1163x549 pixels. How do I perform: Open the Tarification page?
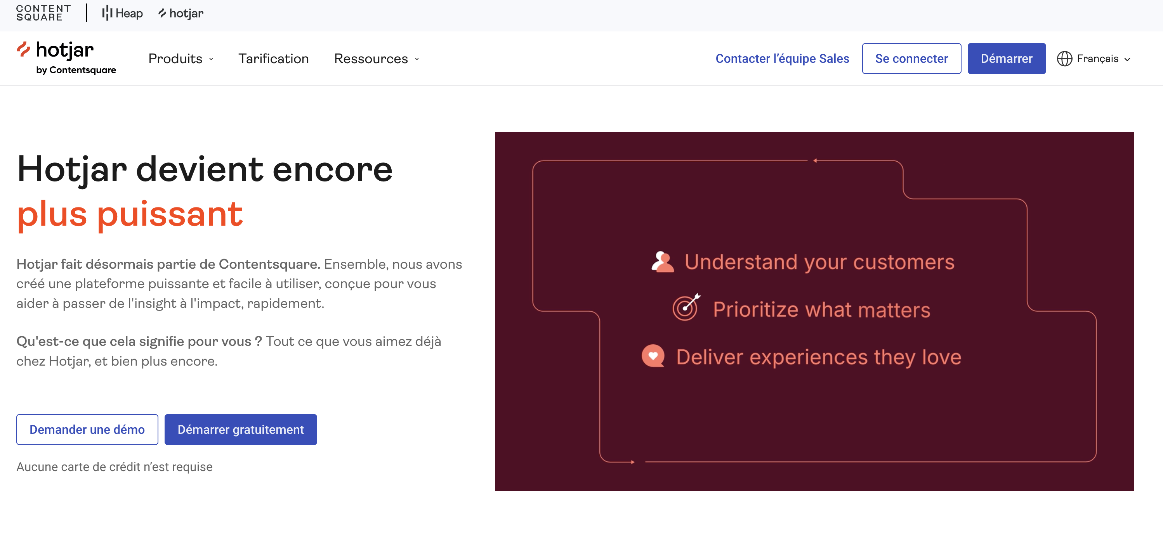274,59
